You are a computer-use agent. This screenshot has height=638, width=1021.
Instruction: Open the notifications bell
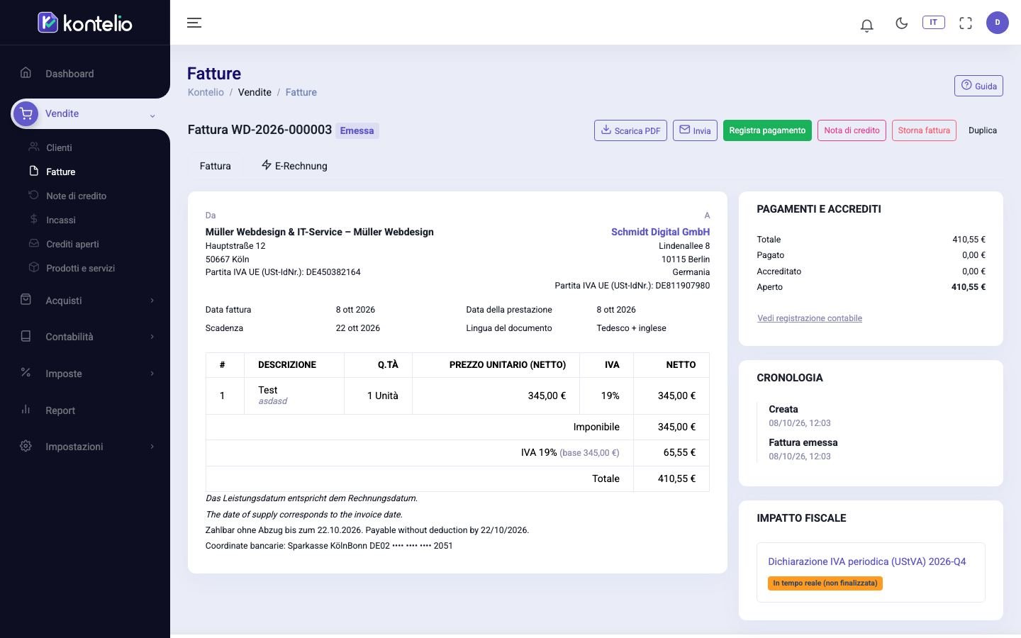pyautogui.click(x=866, y=26)
